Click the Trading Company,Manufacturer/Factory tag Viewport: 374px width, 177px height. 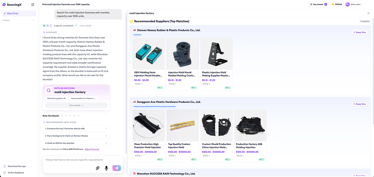coord(155,107)
